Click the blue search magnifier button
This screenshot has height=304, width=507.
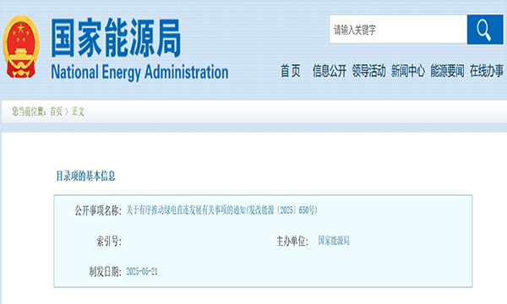click(485, 30)
